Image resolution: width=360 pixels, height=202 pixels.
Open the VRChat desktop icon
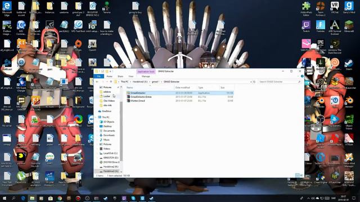pos(335,8)
